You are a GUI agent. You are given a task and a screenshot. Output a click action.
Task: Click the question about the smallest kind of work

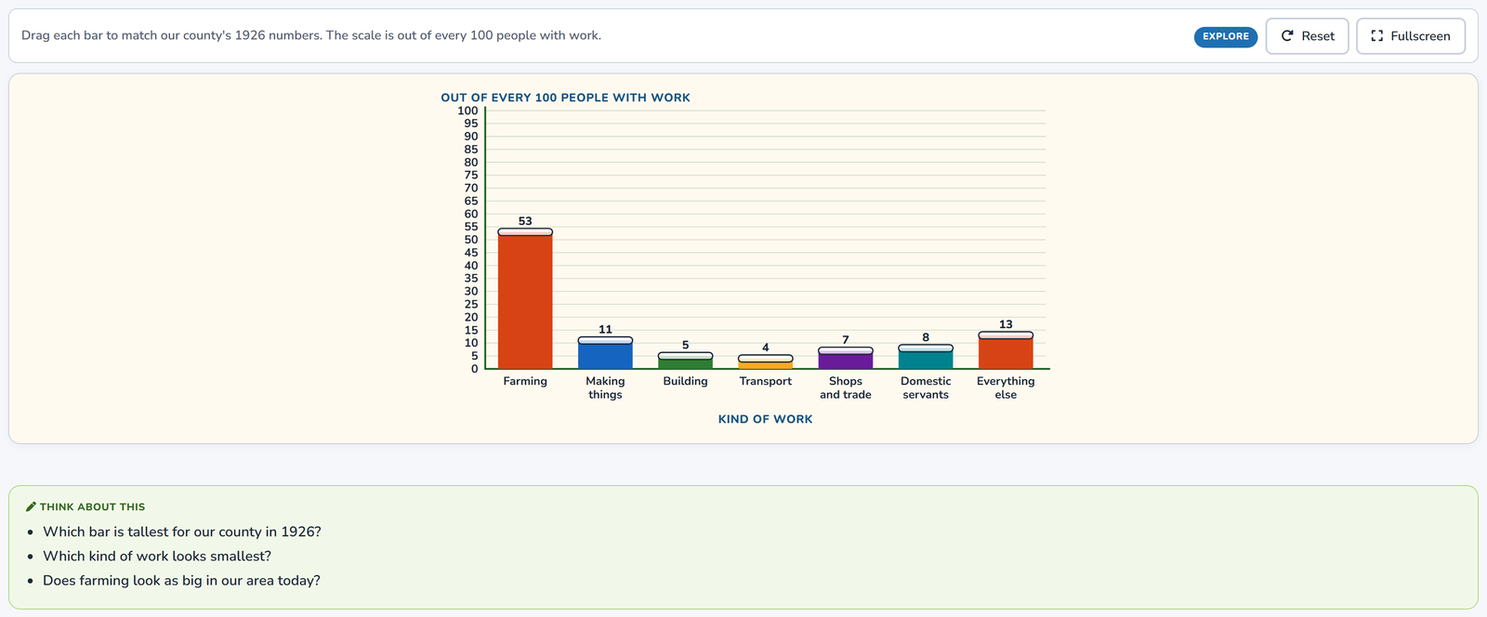[x=157, y=556]
